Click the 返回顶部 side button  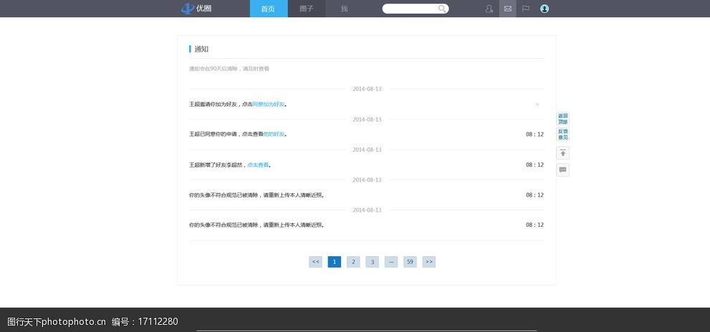tap(563, 119)
